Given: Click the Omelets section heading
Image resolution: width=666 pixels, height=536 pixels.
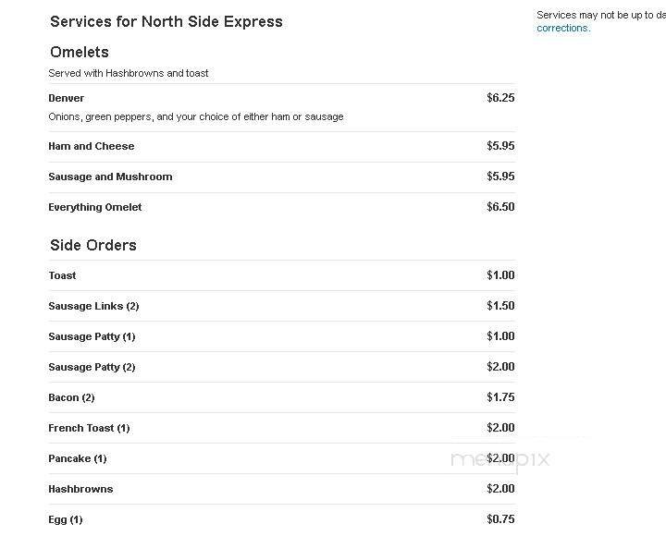Looking at the screenshot, I should 80,52.
